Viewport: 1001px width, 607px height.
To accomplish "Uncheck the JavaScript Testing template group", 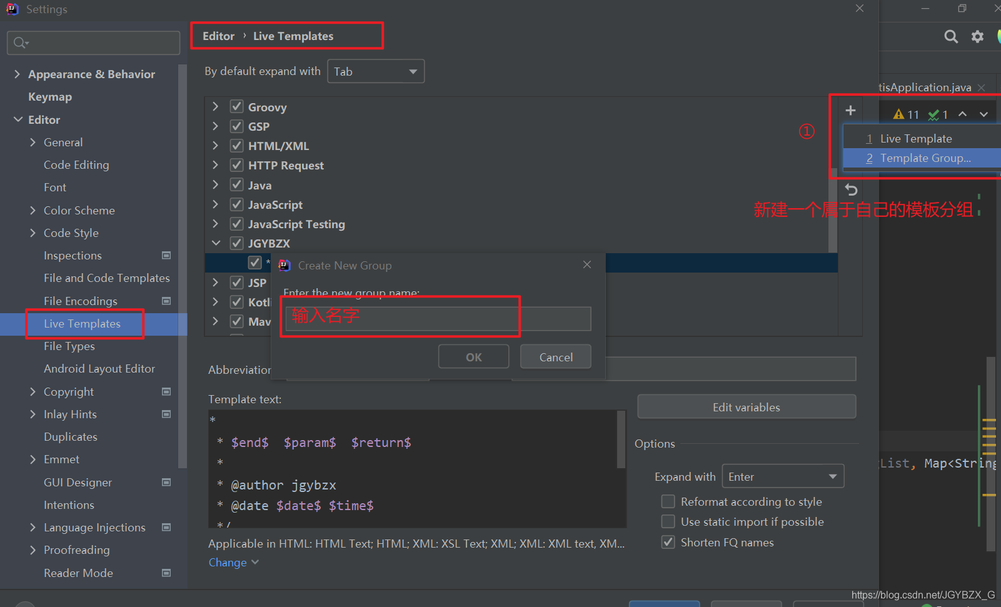I will pyautogui.click(x=236, y=223).
